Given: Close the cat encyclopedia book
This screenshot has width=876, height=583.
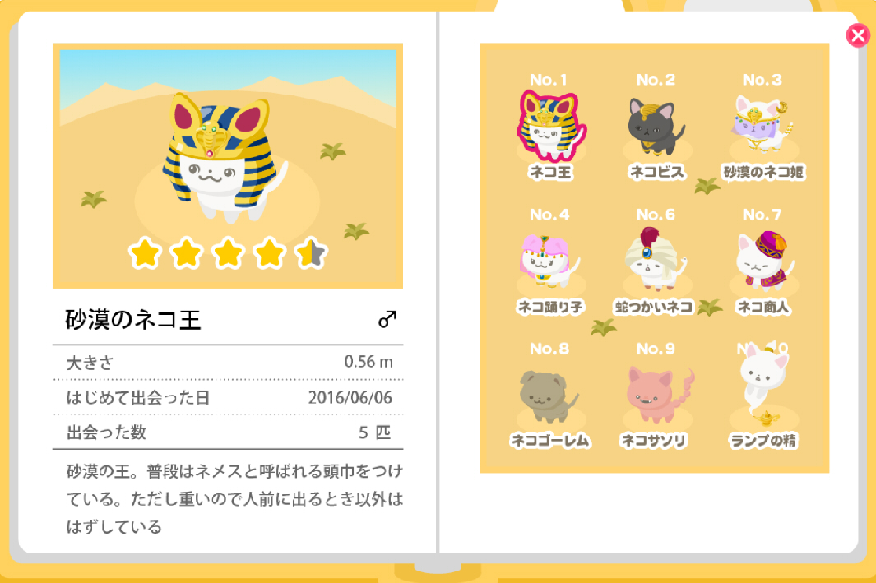Looking at the screenshot, I should click(858, 35).
